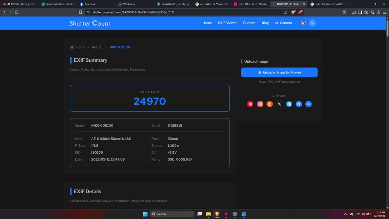Click the Shutter Count logo
389x219 pixels.
pos(90,23)
